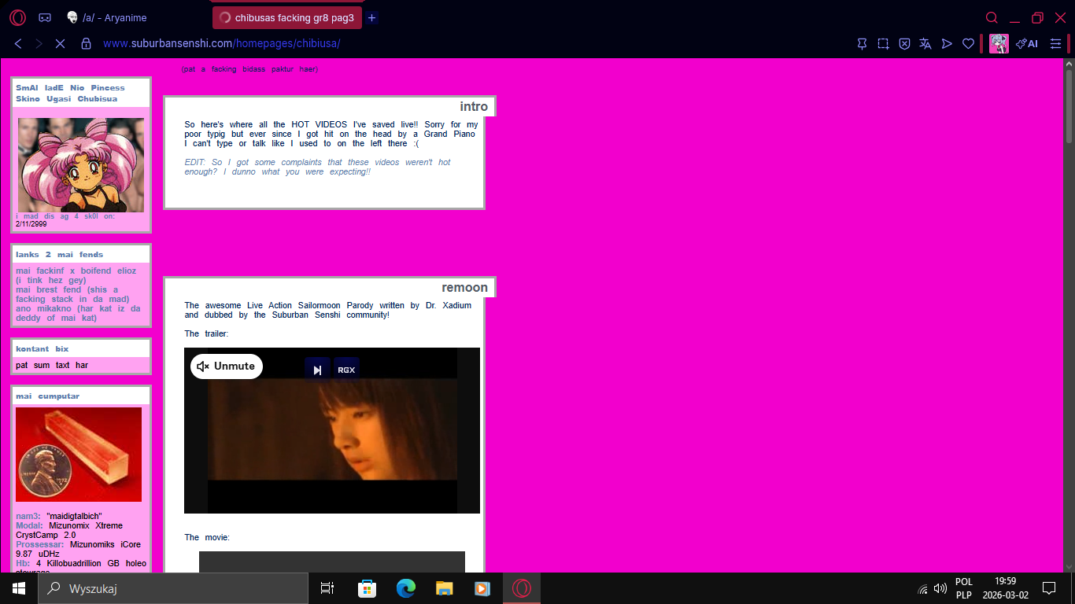Click the pin icon in address bar
This screenshot has height=604, width=1075.
click(x=862, y=44)
